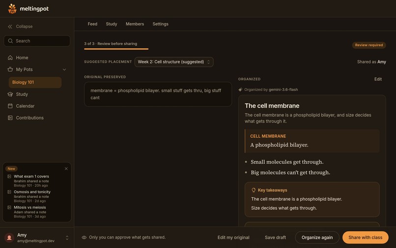Click the Organize again button

317,238
